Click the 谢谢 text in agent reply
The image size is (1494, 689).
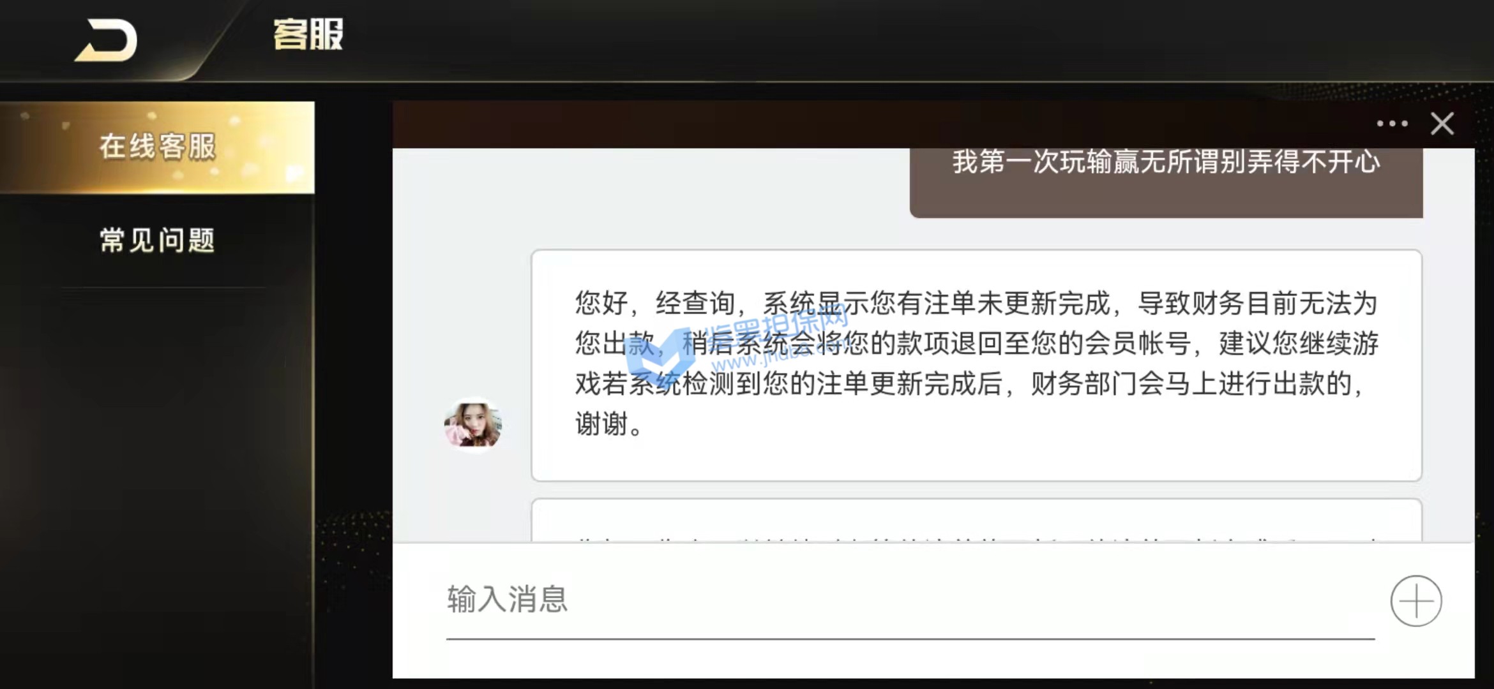(x=602, y=424)
